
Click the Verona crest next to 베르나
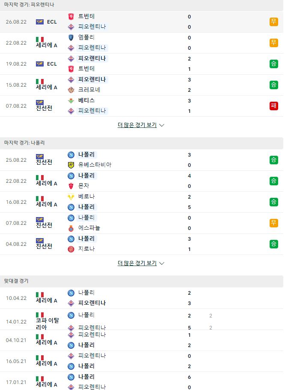(71, 197)
